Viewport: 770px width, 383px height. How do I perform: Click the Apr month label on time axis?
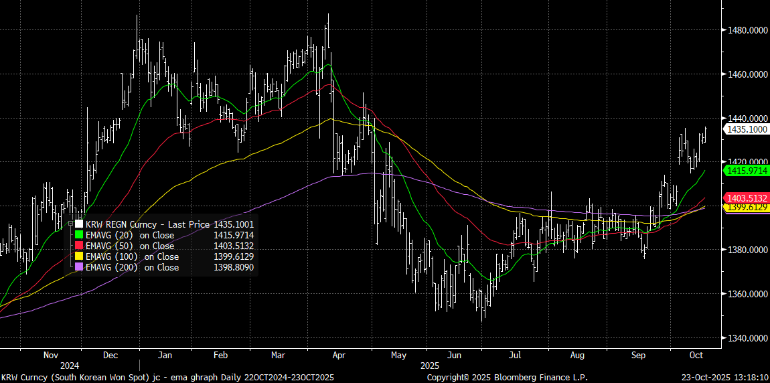click(339, 355)
